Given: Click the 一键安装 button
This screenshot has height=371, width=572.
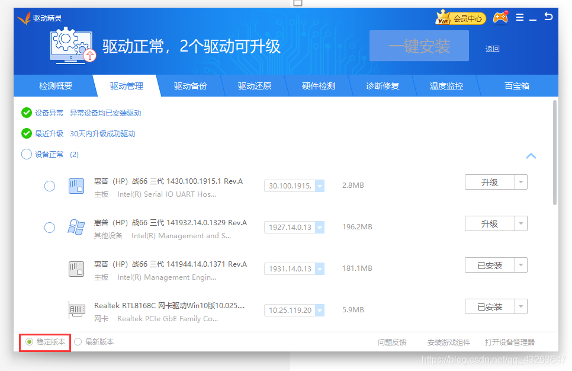Looking at the screenshot, I should pyautogui.click(x=419, y=46).
